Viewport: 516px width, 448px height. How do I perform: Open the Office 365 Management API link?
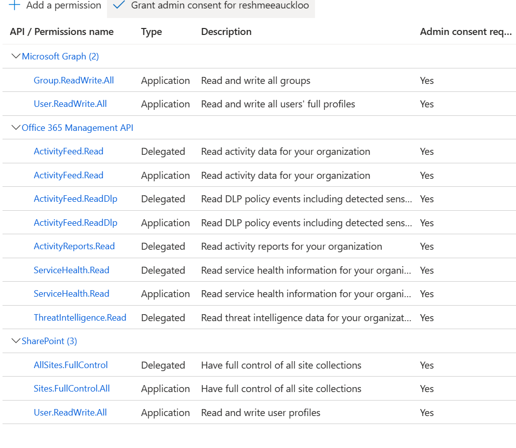click(x=77, y=127)
